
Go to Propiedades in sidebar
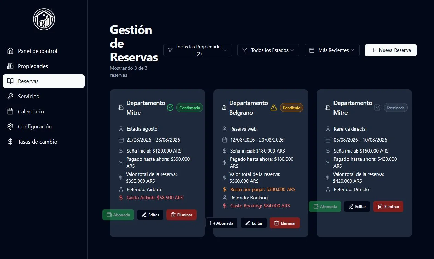coord(44,66)
